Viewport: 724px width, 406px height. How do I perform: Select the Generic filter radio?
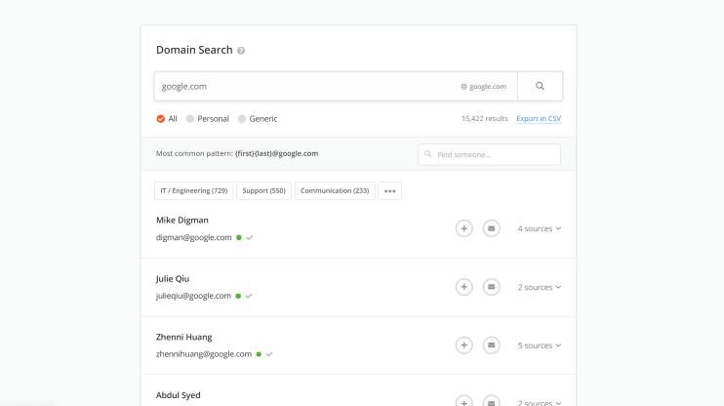tap(242, 119)
